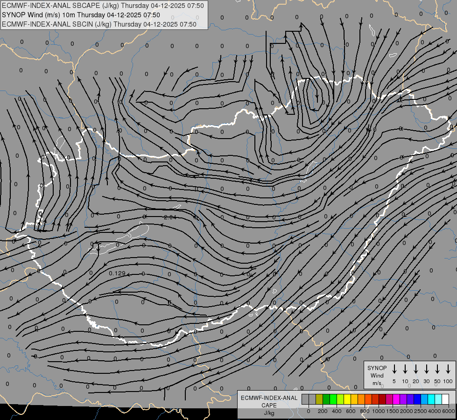Click the SBCIN title line in header box
457x420 pixels.
point(99,24)
